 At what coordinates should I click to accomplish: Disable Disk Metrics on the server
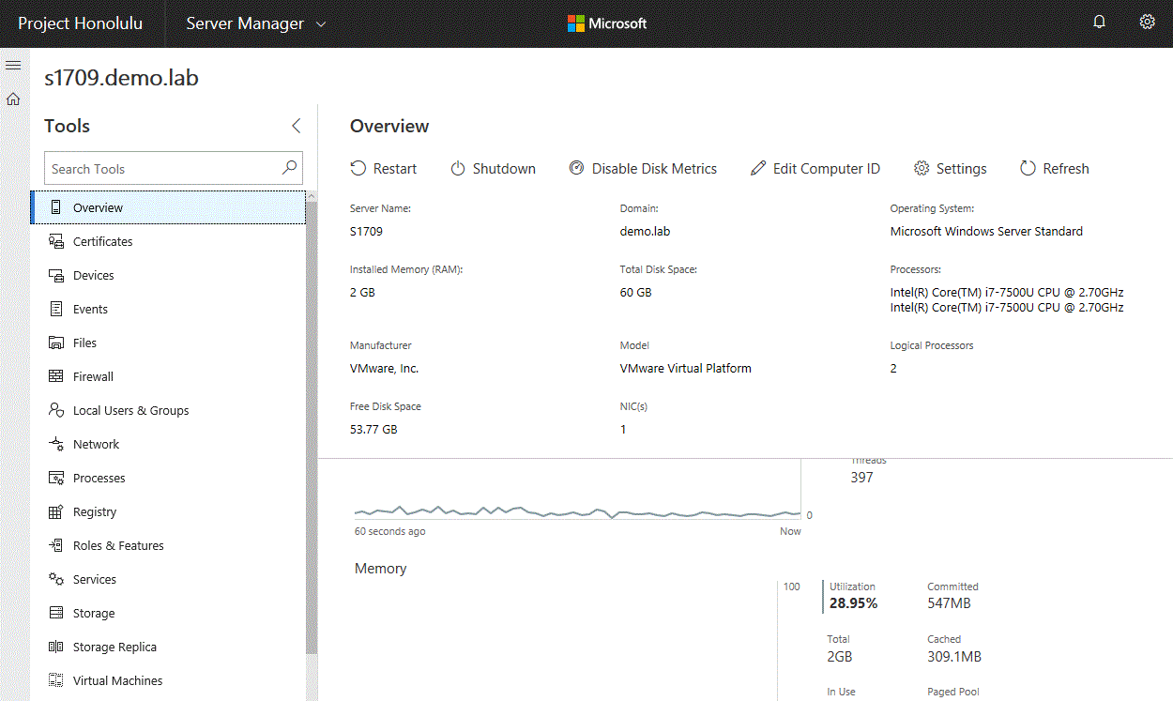coord(643,169)
